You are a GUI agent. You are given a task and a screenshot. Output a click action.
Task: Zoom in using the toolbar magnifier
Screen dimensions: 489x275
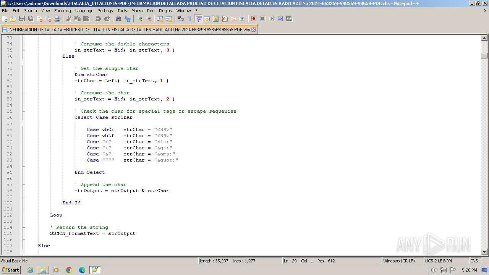pos(139,19)
